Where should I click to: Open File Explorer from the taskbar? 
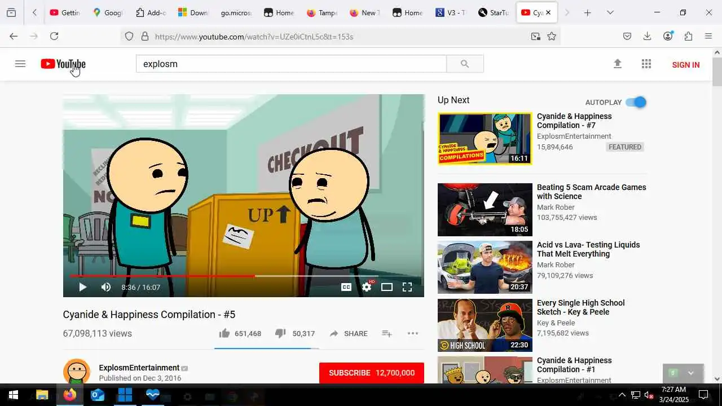click(x=42, y=395)
